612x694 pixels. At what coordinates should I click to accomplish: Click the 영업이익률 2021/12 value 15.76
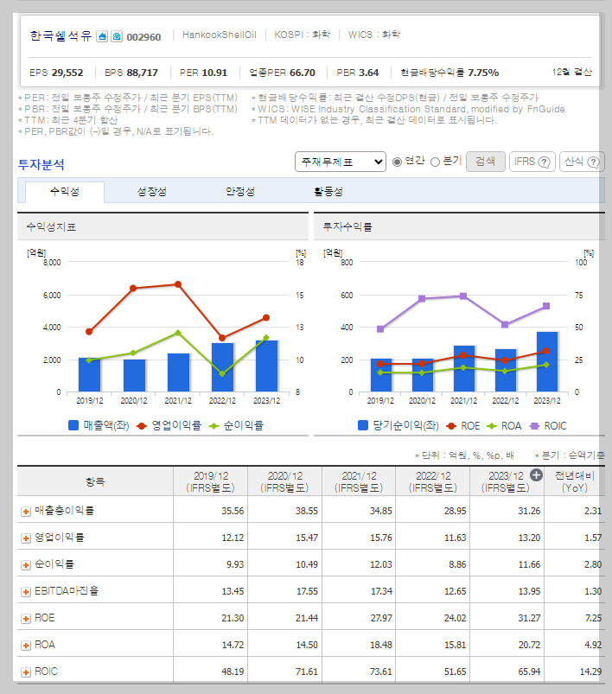click(x=381, y=538)
